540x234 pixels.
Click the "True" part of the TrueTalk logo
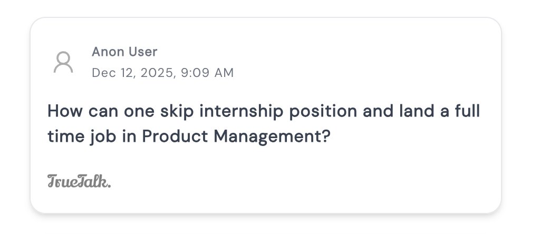point(62,181)
